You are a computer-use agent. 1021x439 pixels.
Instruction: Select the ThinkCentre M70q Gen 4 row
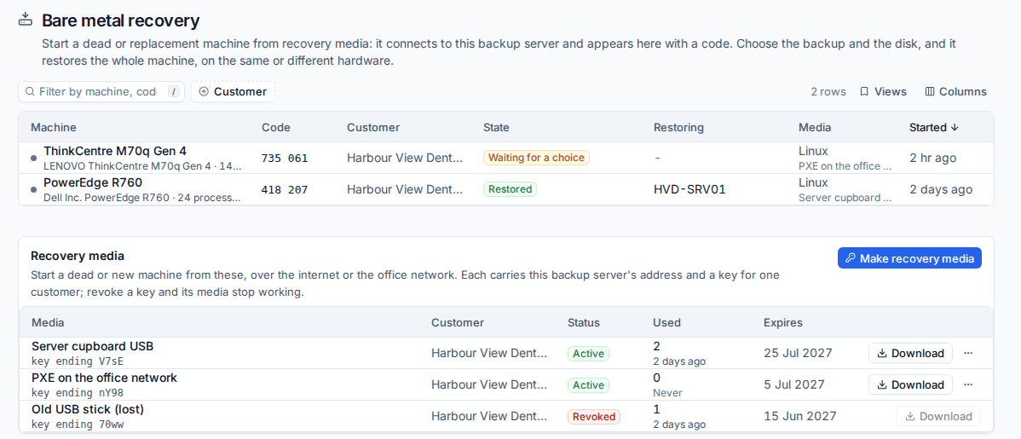coord(506,158)
